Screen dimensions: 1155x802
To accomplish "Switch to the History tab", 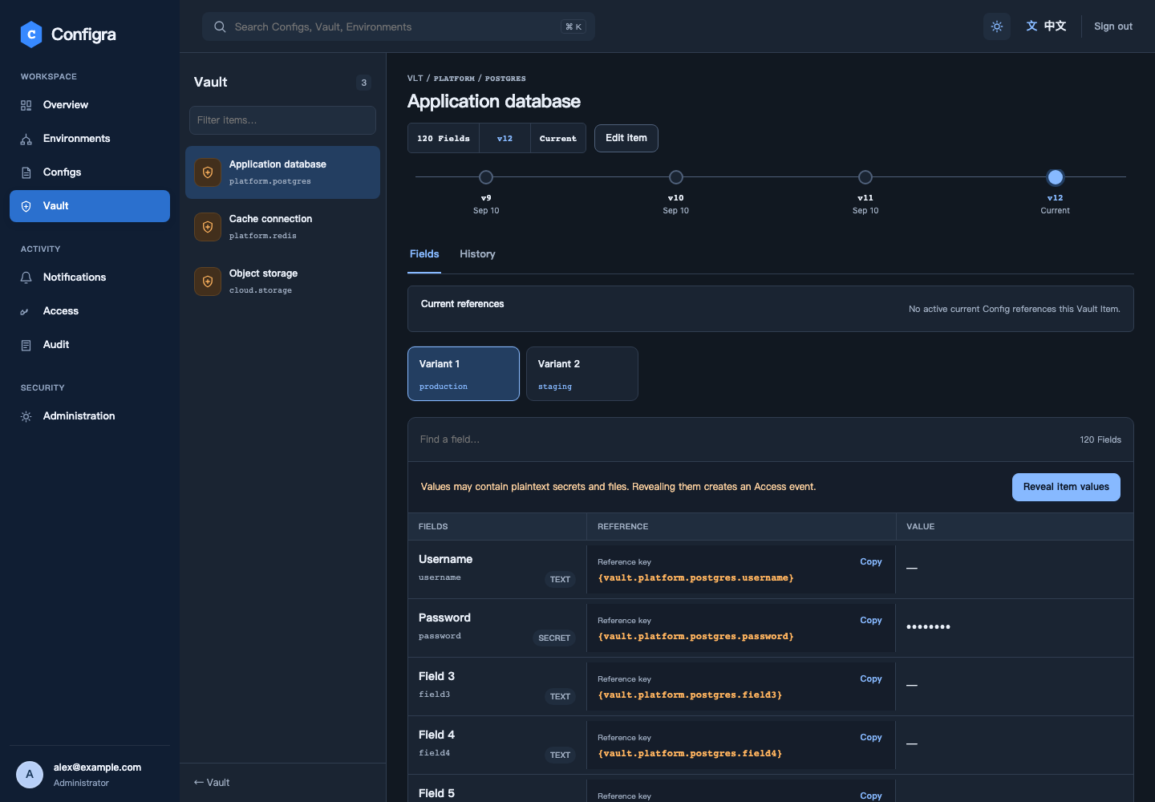I will [477, 254].
